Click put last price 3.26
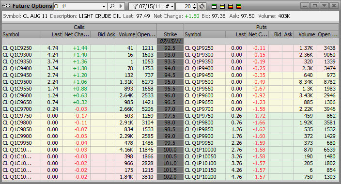 point(236,156)
